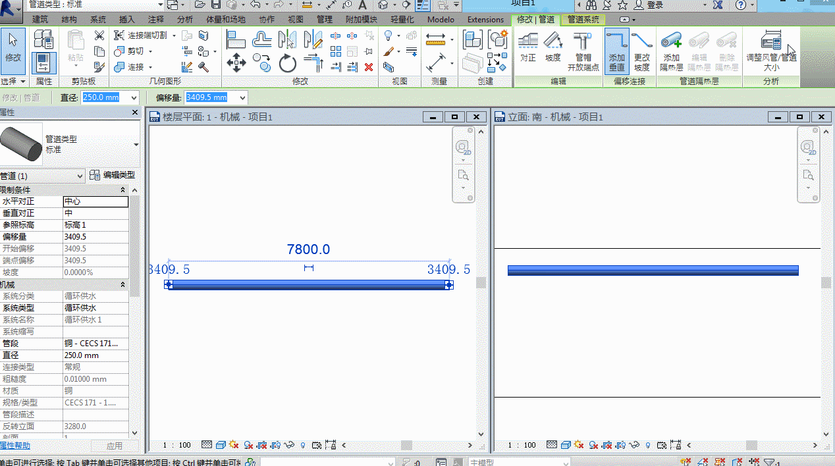Switch to the 系统 ribbon tab
This screenshot has height=466, width=835.
(x=98, y=19)
